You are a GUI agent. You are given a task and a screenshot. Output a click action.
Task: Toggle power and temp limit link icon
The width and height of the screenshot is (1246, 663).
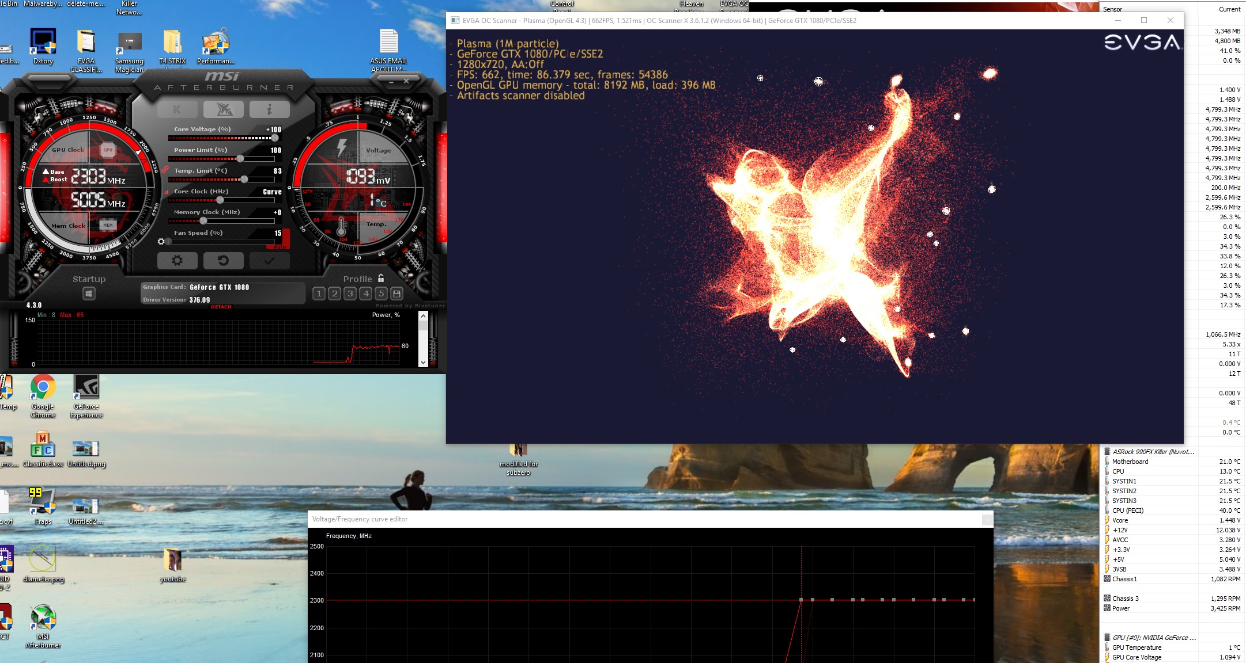[165, 170]
